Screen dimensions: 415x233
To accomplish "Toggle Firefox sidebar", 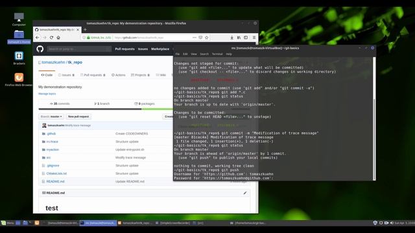I will 246,38.
